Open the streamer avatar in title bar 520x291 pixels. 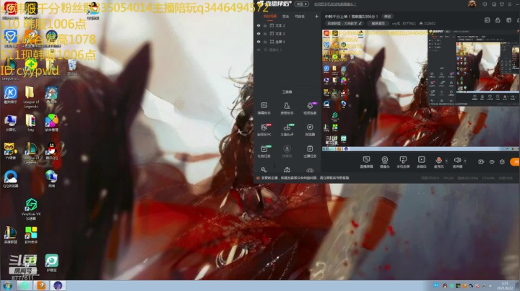click(x=472, y=4)
